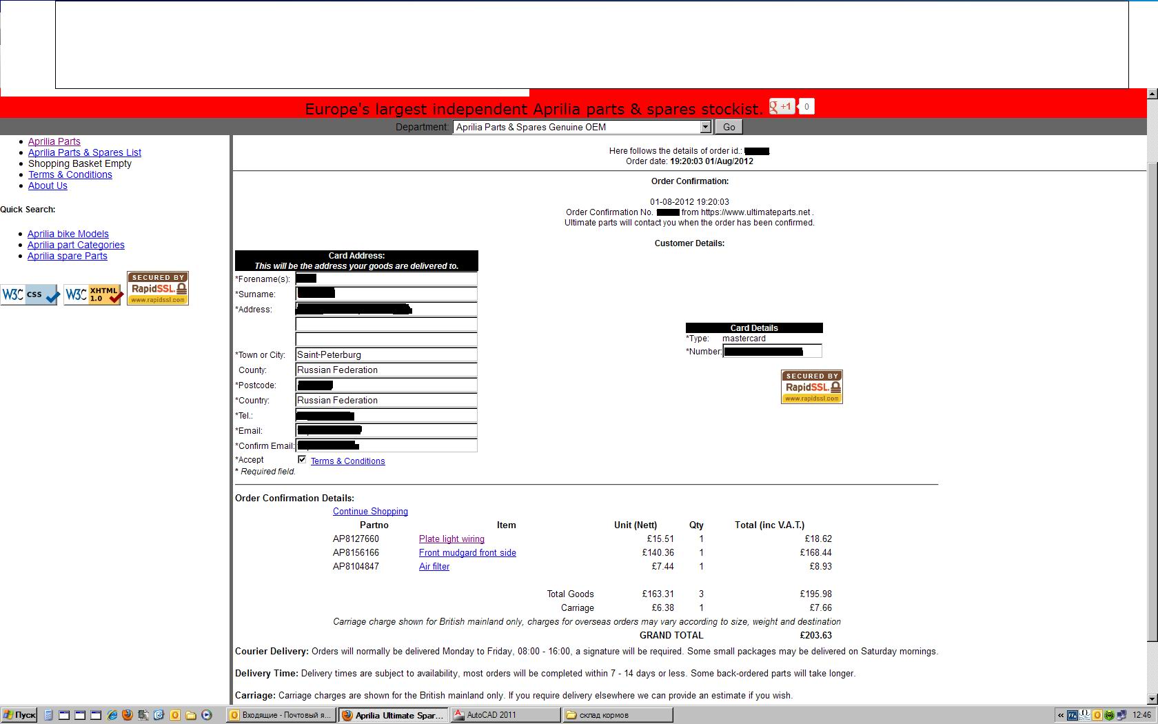Click the W3C XHTML 1.0 validation badge
Screen dimensions: 1158x724
click(x=93, y=294)
